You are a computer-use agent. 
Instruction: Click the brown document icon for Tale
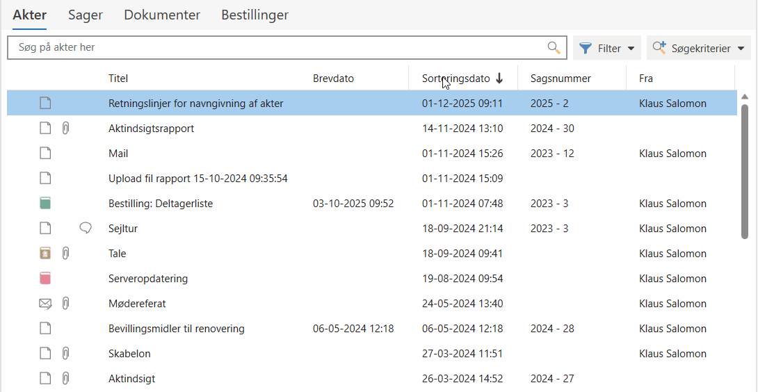point(45,254)
